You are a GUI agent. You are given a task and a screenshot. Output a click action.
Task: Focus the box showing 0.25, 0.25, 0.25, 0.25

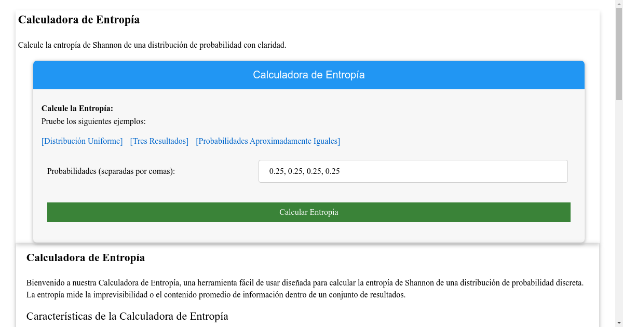413,171
